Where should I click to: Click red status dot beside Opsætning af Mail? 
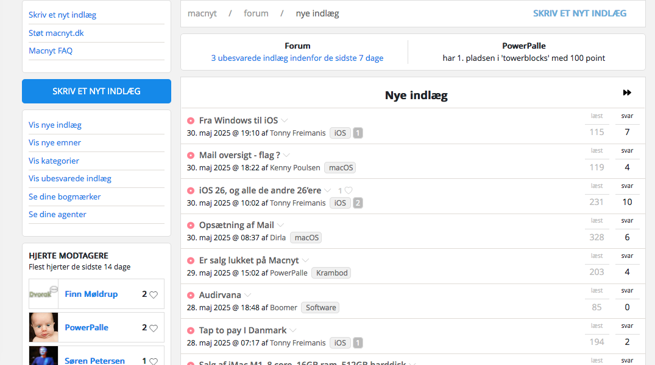pos(191,225)
